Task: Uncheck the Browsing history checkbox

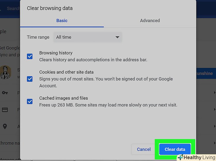Action: pyautogui.click(x=30, y=56)
